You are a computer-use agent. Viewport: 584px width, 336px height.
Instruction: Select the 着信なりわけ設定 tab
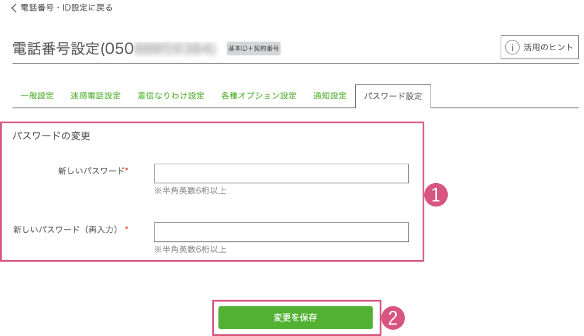171,96
